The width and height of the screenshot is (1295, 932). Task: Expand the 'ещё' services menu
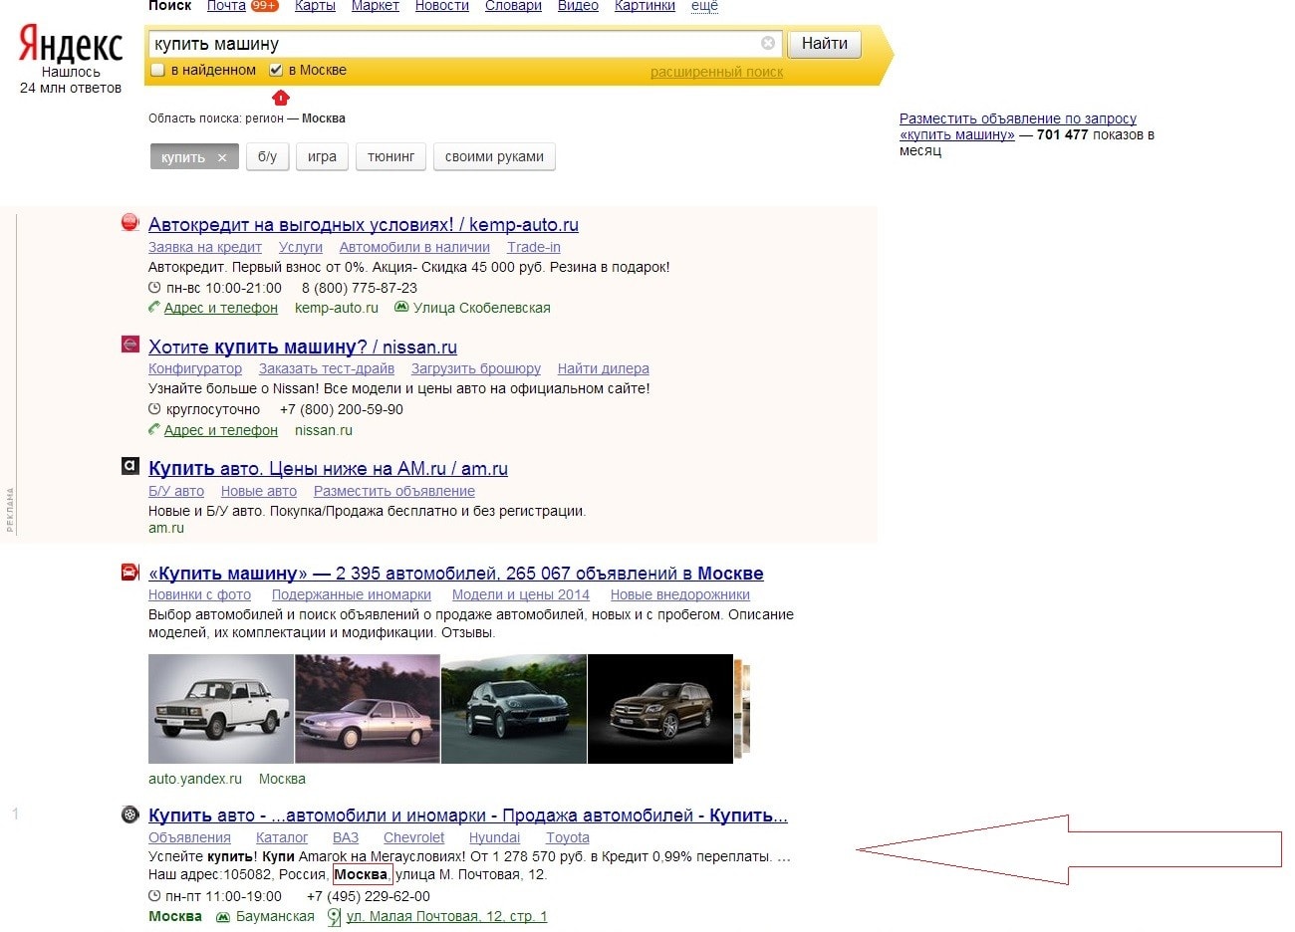tap(704, 6)
